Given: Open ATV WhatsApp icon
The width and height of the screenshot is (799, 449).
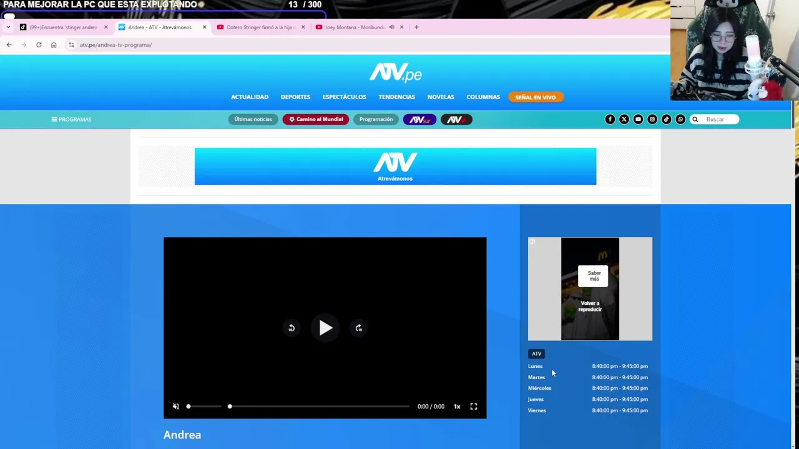Looking at the screenshot, I should [x=680, y=119].
